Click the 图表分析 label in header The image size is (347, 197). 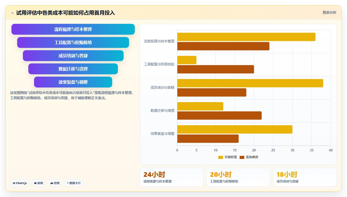point(329,12)
